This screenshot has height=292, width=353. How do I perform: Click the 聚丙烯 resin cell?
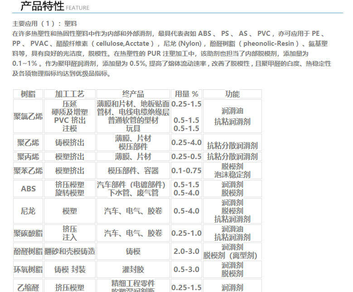tap(28, 156)
